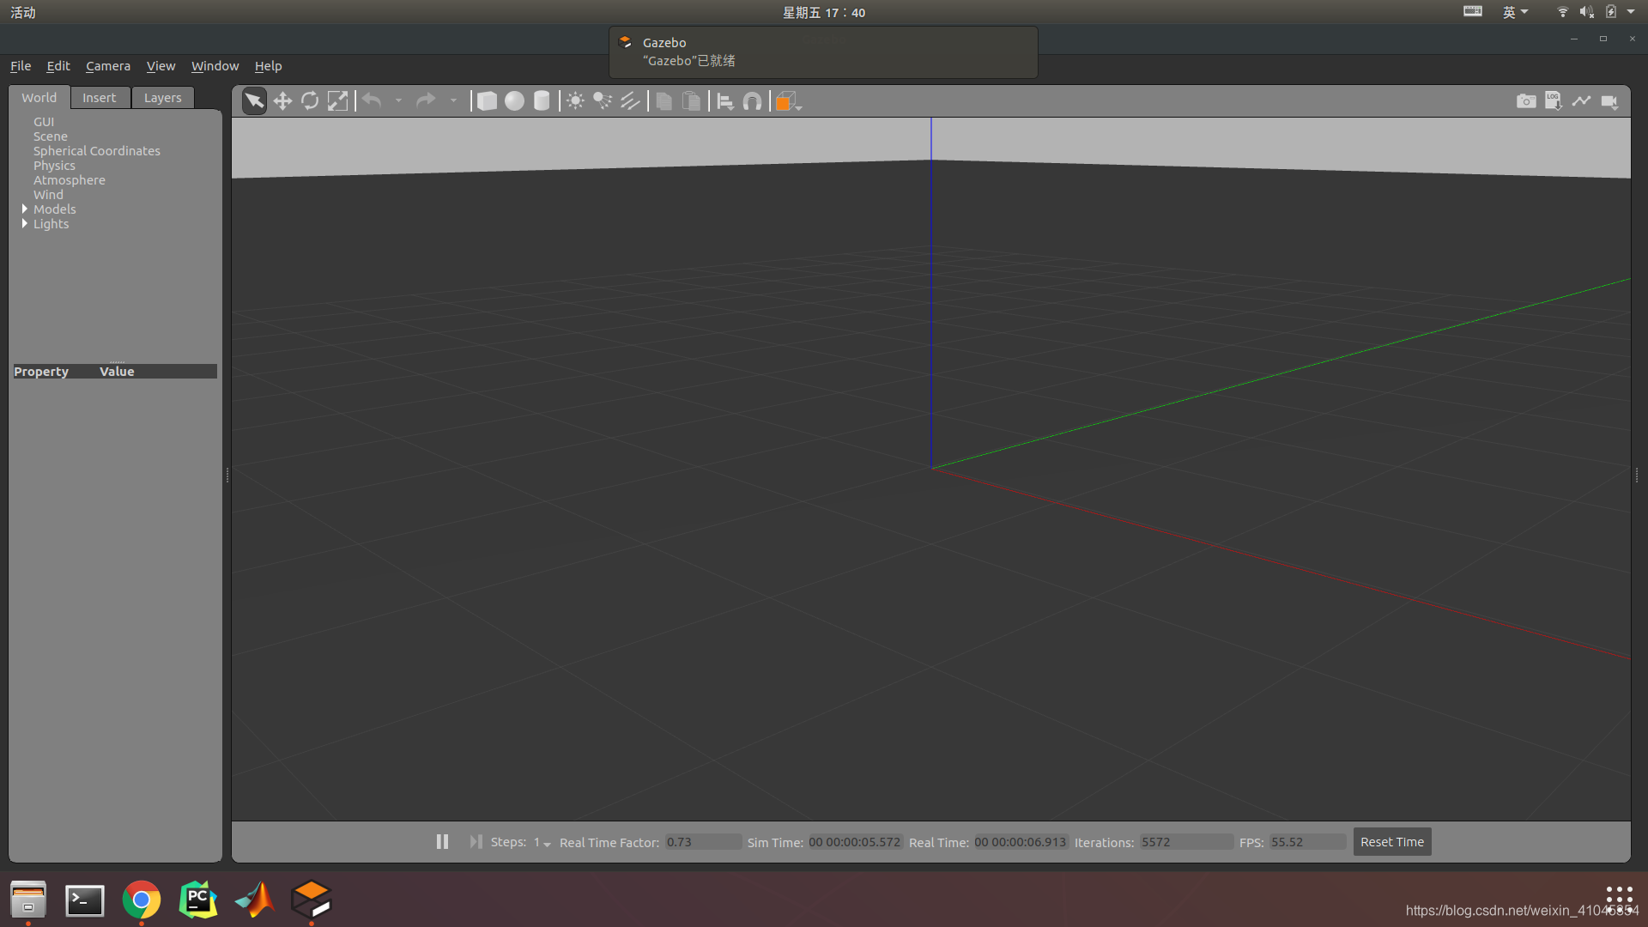Select the rotate tool
Image resolution: width=1648 pixels, height=927 pixels.
(310, 102)
